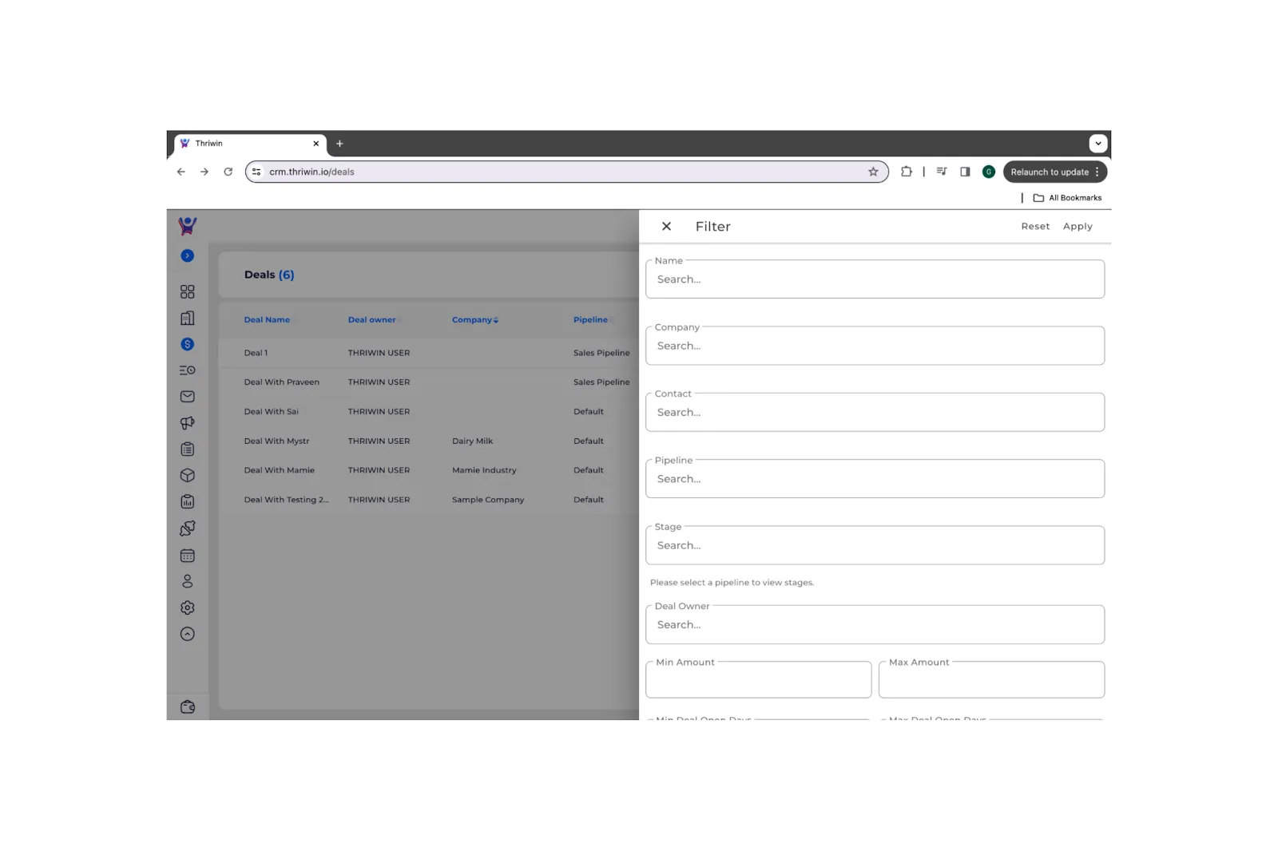Open the user profile sidebar icon
Screen dimensions: 1278x851
188,582
